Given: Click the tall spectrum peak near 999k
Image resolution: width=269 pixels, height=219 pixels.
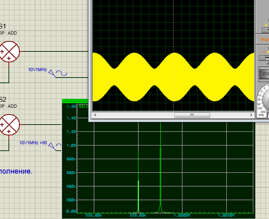Looking at the screenshot, I should [161, 167].
